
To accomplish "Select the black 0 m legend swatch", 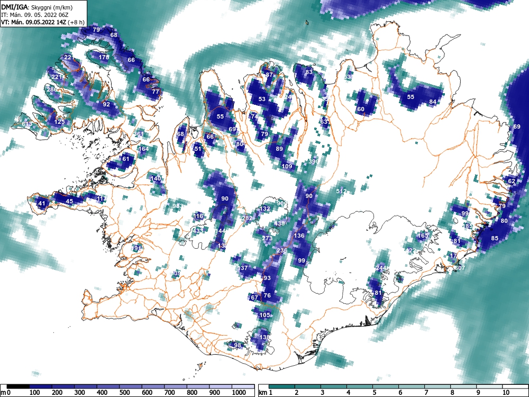I will click(18, 386).
